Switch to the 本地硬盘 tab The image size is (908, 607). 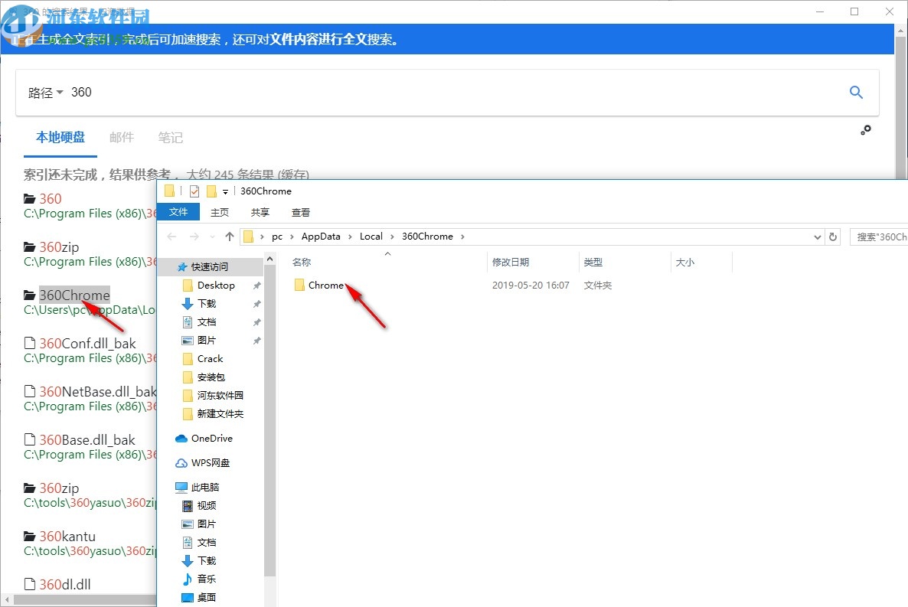(x=60, y=137)
